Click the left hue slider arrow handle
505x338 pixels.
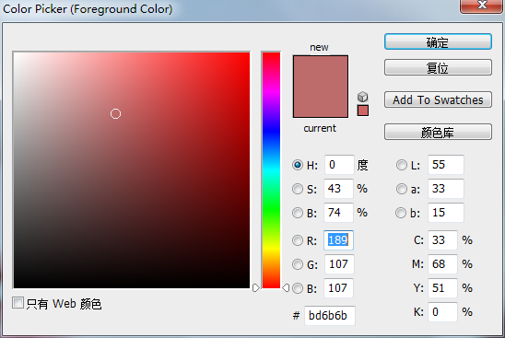coord(256,287)
